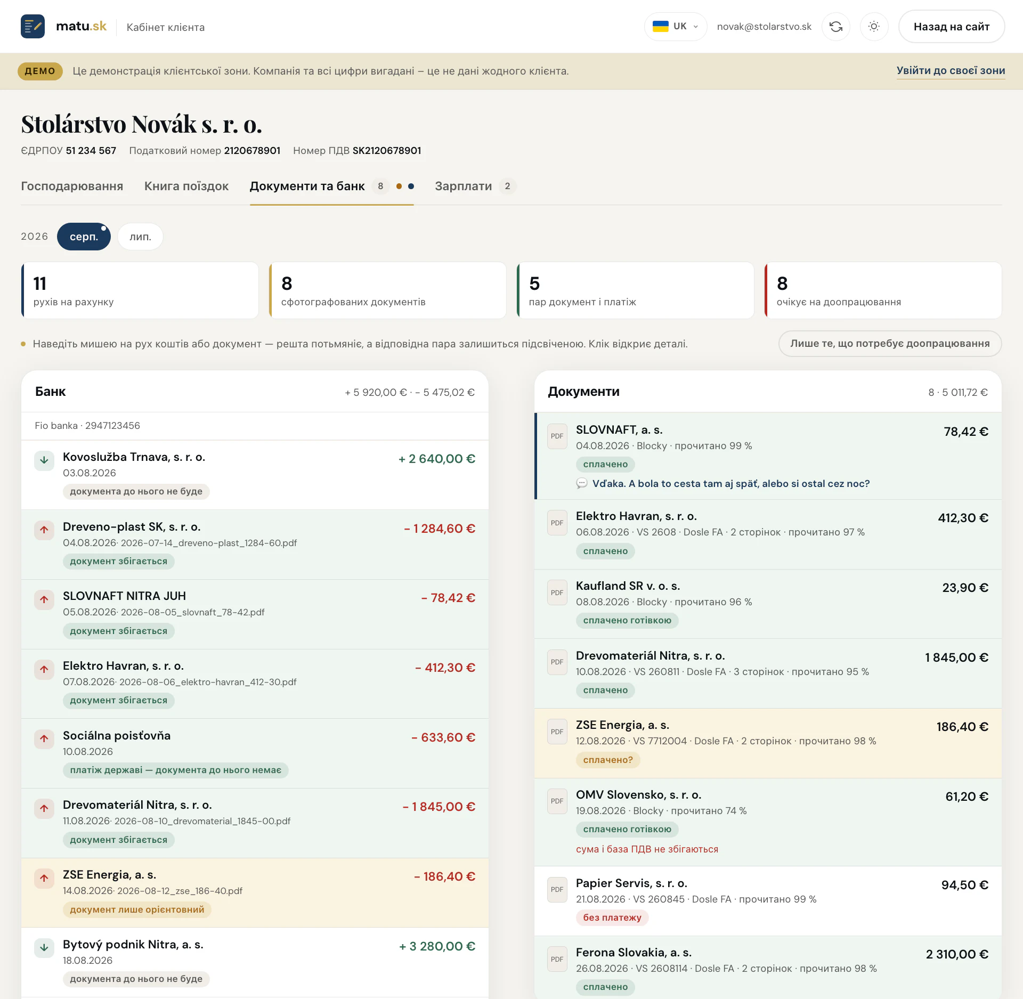Click the Назад на сайт button
Image resolution: width=1023 pixels, height=999 pixels.
(x=952, y=26)
